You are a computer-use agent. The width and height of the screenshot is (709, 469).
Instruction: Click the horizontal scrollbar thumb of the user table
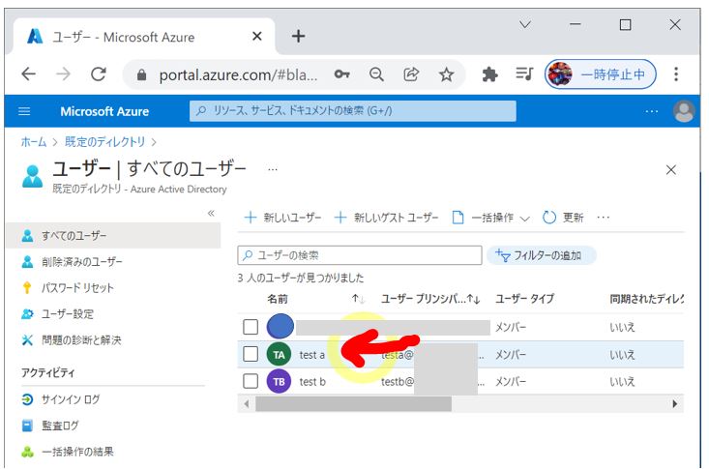pyautogui.click(x=354, y=404)
